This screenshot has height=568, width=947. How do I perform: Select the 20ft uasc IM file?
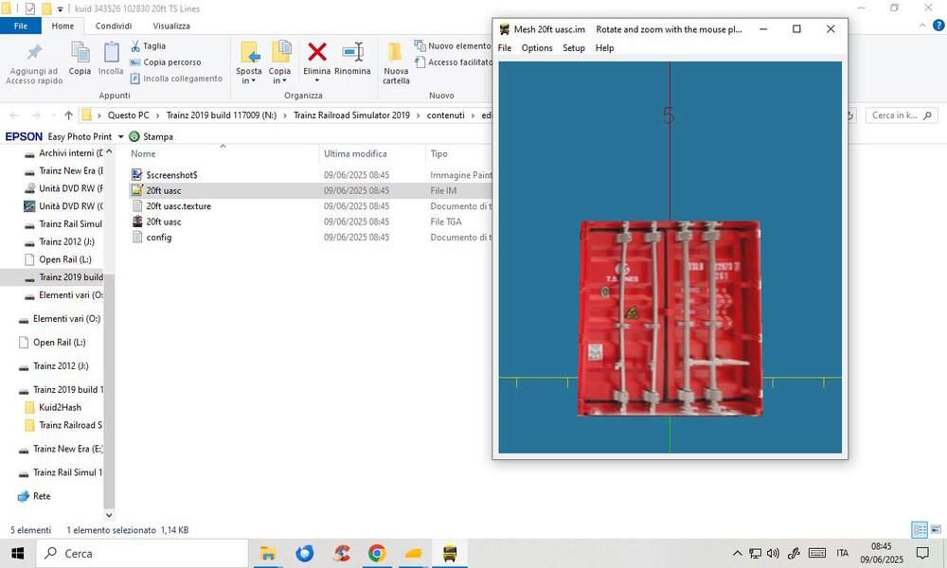pyautogui.click(x=163, y=190)
